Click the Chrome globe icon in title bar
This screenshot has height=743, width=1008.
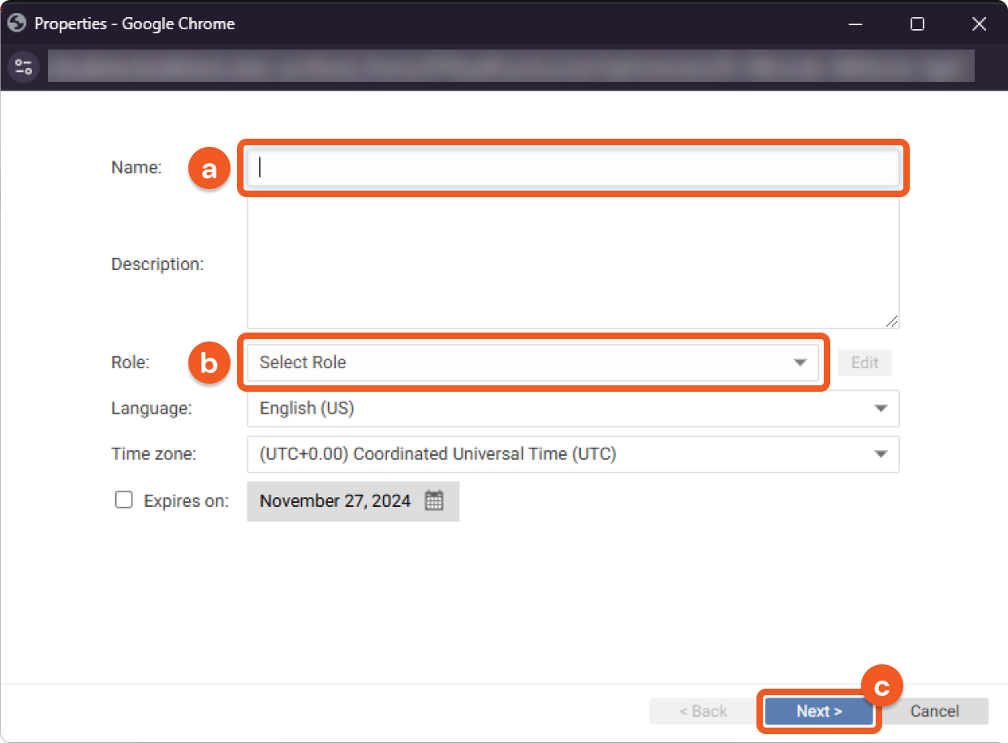[16, 24]
